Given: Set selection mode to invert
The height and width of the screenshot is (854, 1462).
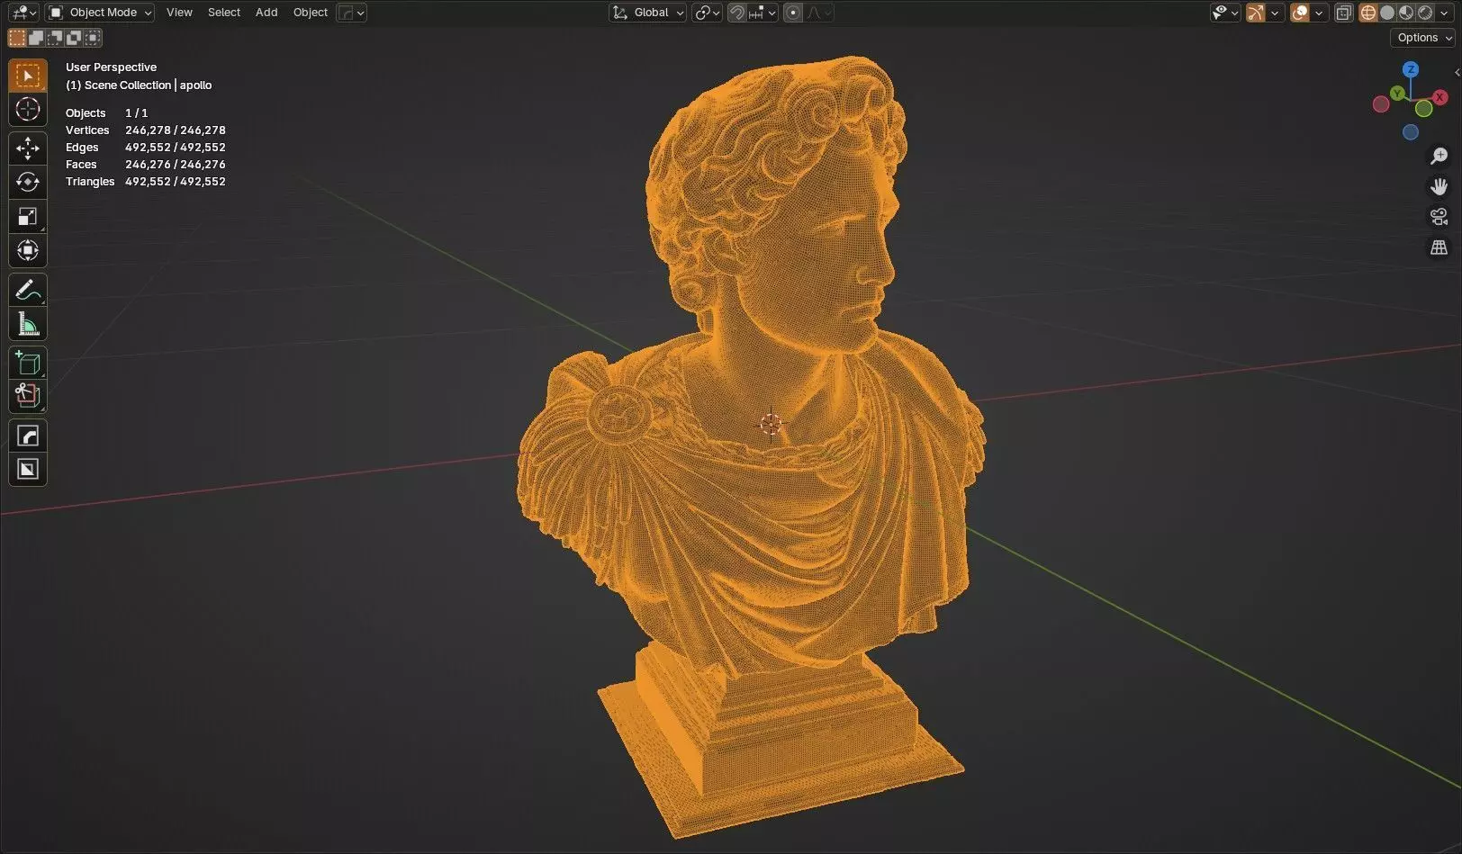Looking at the screenshot, I should pos(74,38).
